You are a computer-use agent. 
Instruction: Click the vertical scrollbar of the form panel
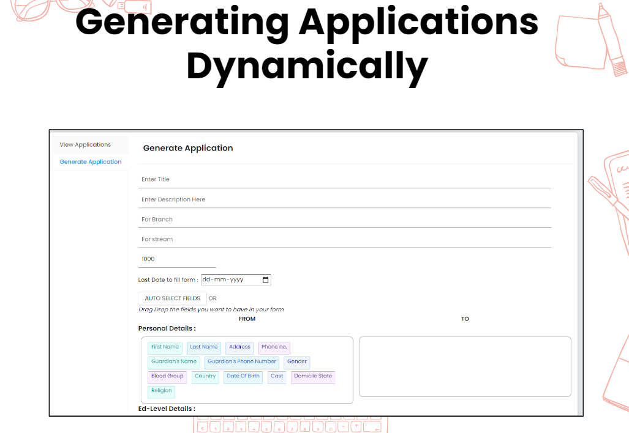[x=579, y=273]
